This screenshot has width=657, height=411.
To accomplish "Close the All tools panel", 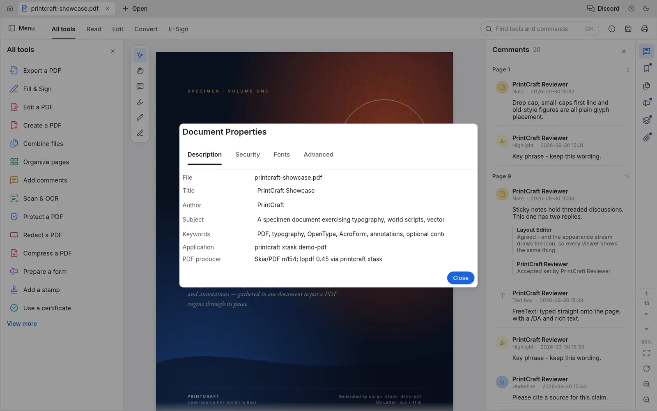I will point(113,51).
